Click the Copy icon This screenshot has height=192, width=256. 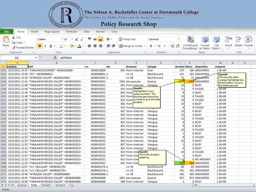click(13, 42)
